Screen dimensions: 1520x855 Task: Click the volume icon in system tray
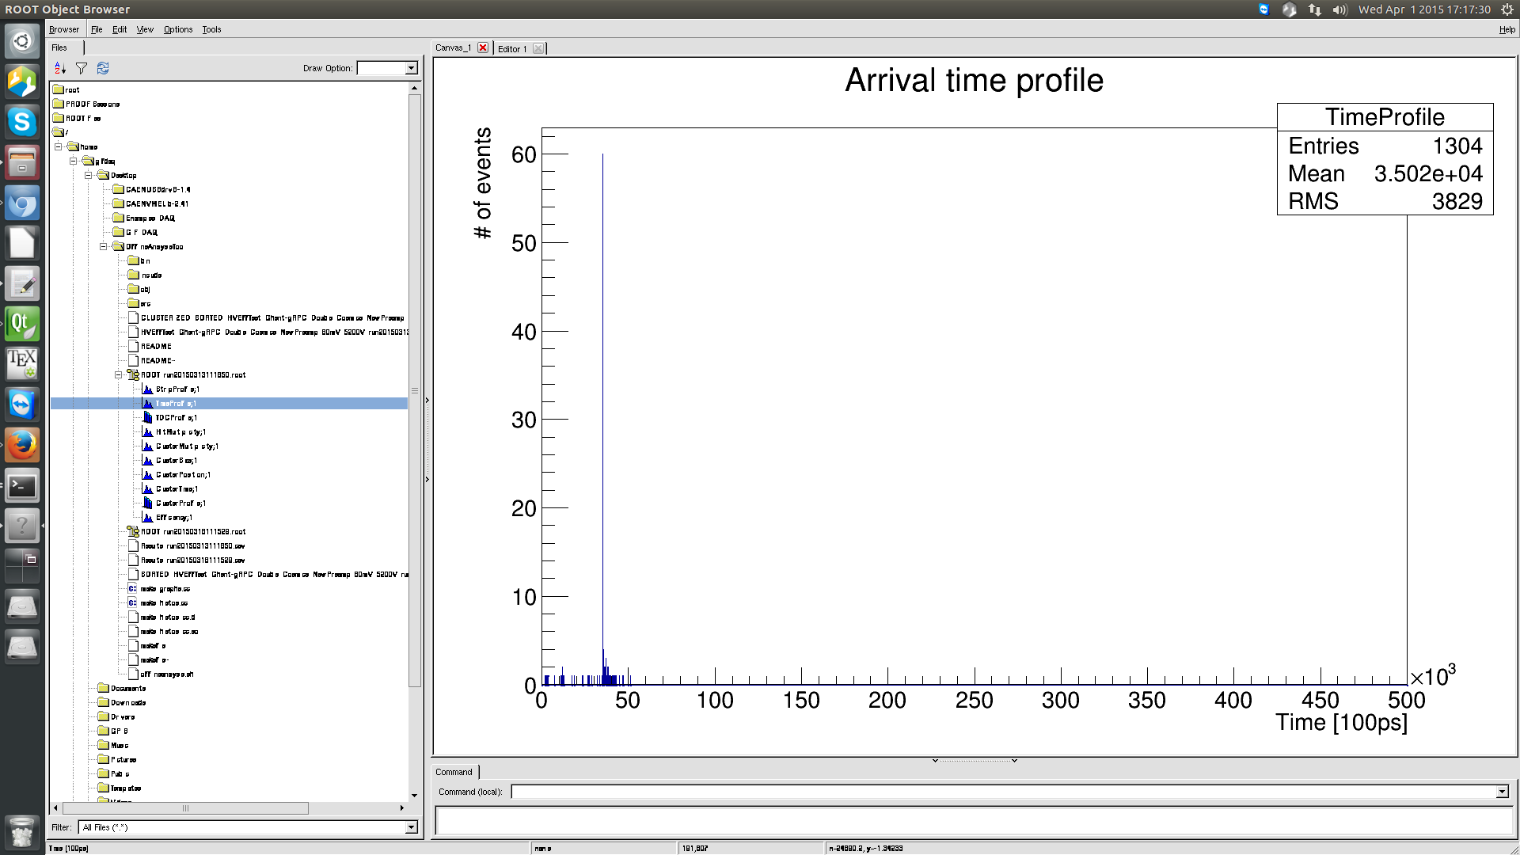point(1339,9)
